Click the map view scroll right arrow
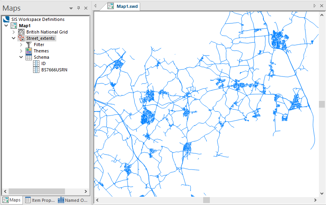The width and height of the screenshot is (326, 205). pyautogui.click(x=315, y=200)
